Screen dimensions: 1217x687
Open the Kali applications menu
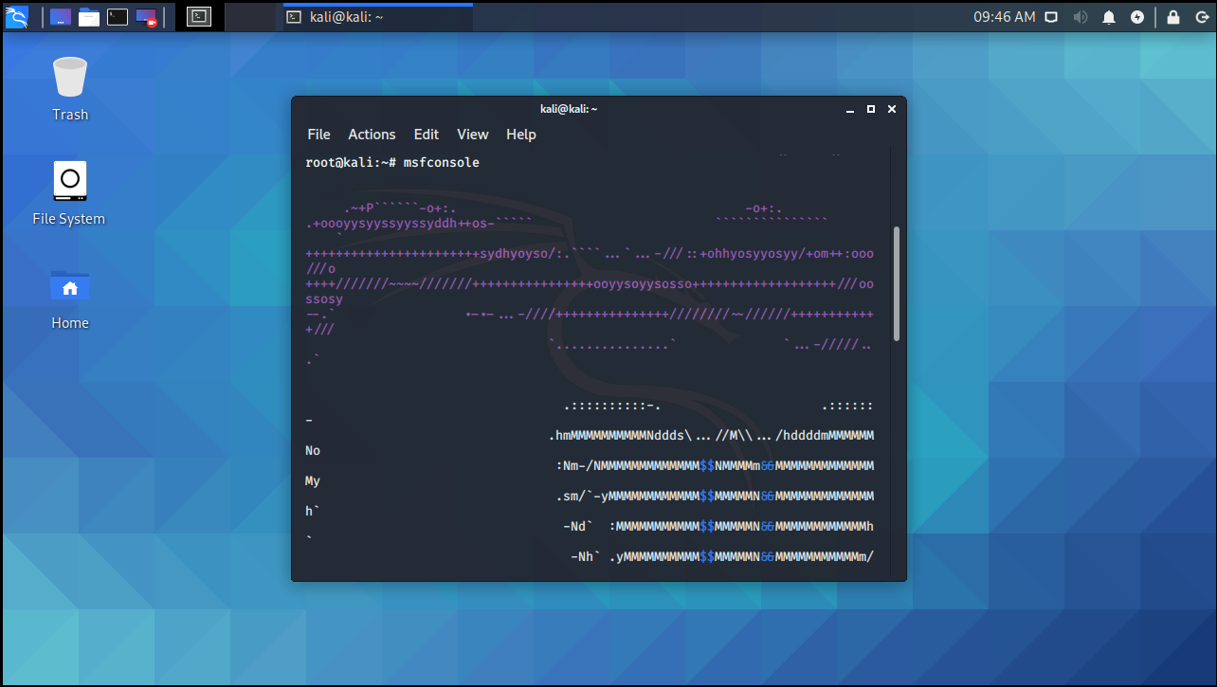tap(17, 16)
